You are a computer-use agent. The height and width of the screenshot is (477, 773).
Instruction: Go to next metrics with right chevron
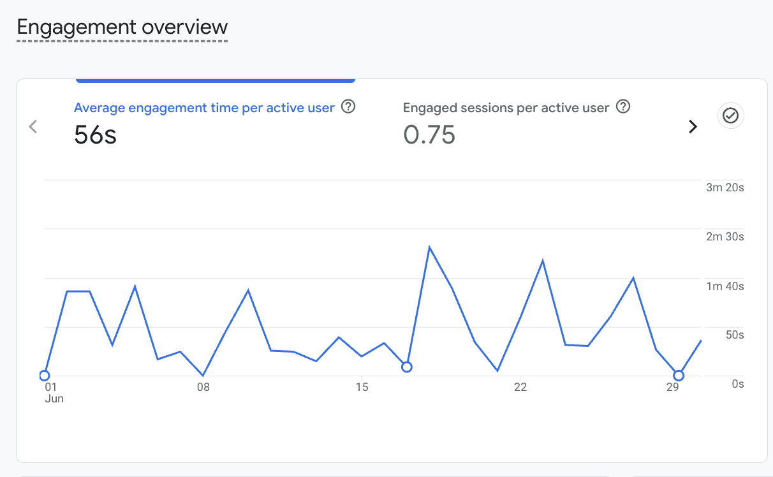693,127
